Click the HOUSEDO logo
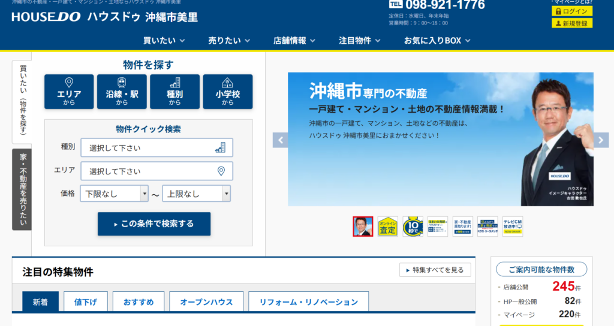 coord(46,17)
